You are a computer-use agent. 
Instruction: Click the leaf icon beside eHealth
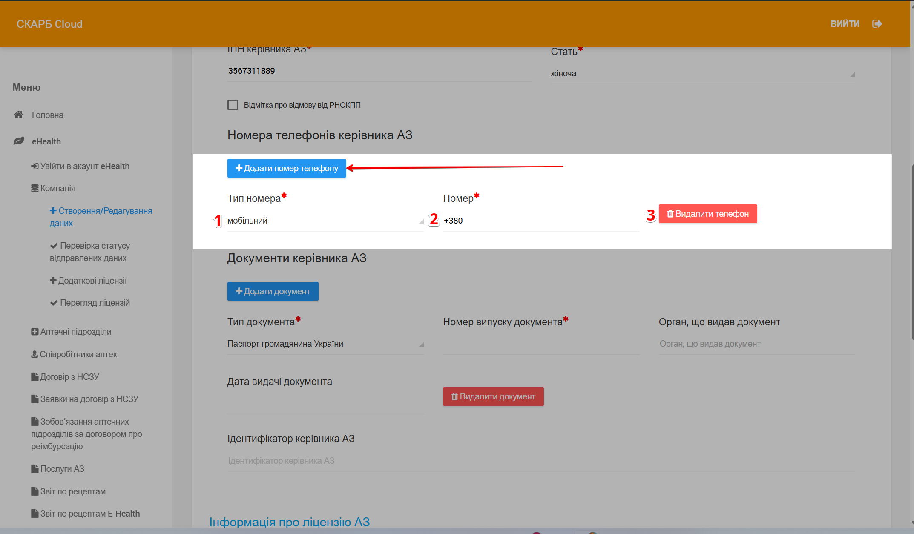click(19, 141)
